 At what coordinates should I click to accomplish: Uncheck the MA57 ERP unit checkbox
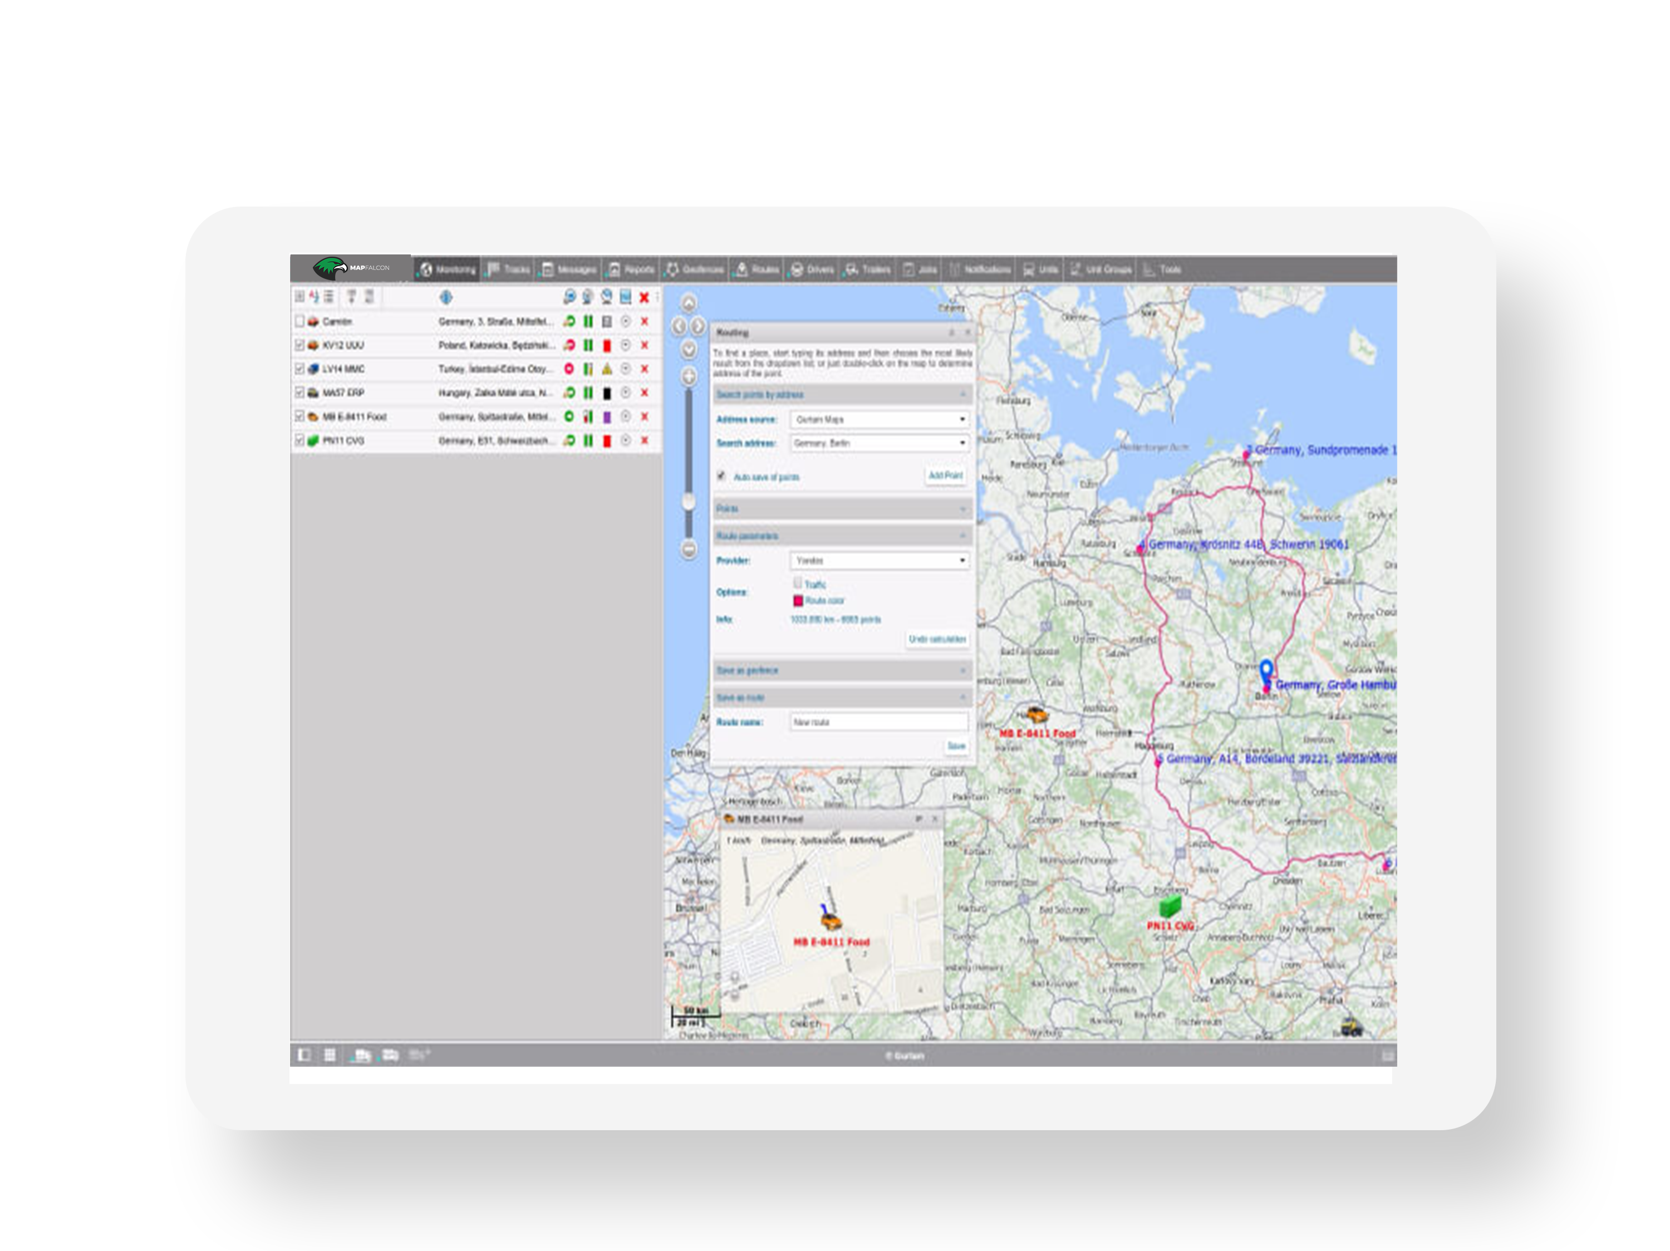(299, 393)
